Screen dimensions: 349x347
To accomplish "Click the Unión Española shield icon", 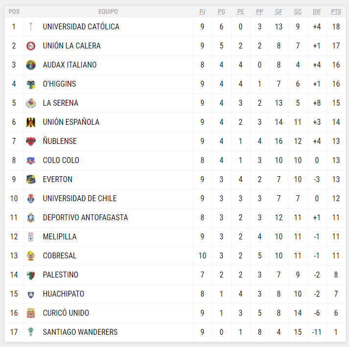I will 31,122.
